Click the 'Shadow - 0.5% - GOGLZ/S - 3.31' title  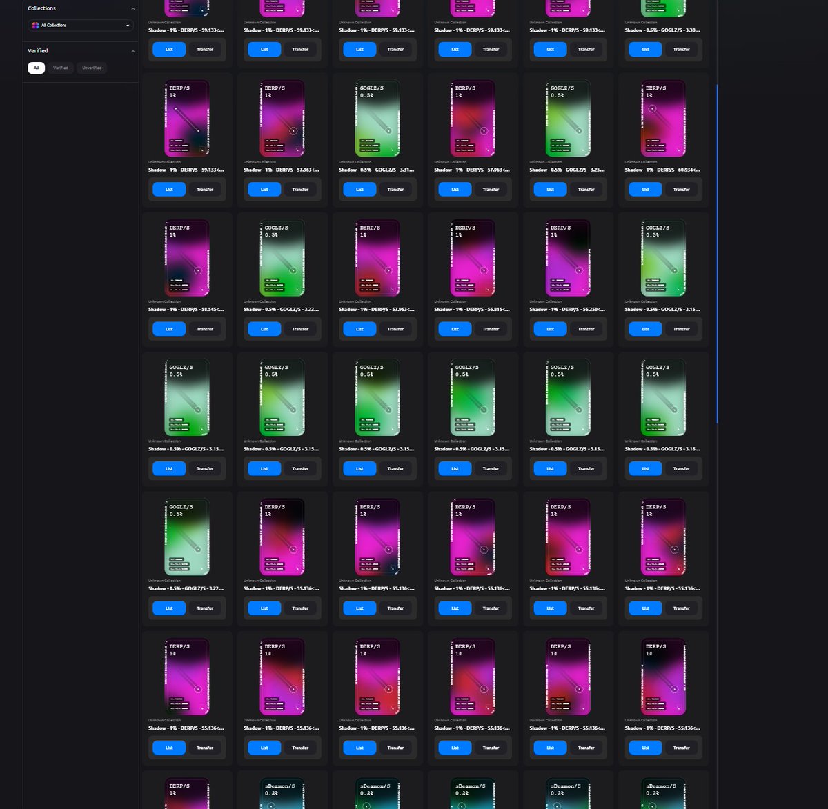coord(377,170)
